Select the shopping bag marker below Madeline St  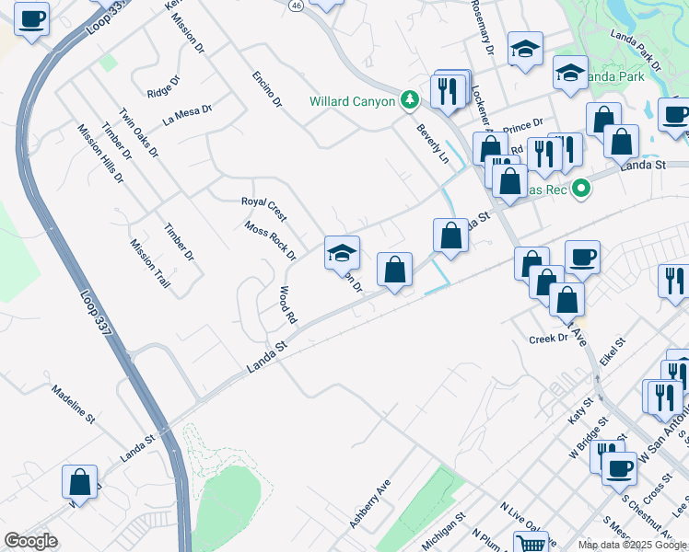click(x=80, y=482)
